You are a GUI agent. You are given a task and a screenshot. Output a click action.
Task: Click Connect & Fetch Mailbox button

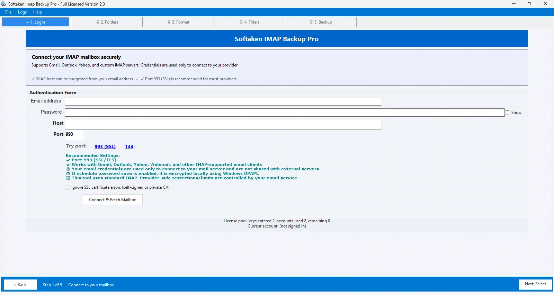pyautogui.click(x=113, y=200)
